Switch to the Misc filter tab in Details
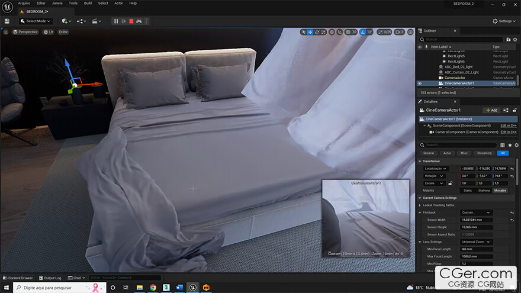The image size is (521, 293). pos(464,153)
